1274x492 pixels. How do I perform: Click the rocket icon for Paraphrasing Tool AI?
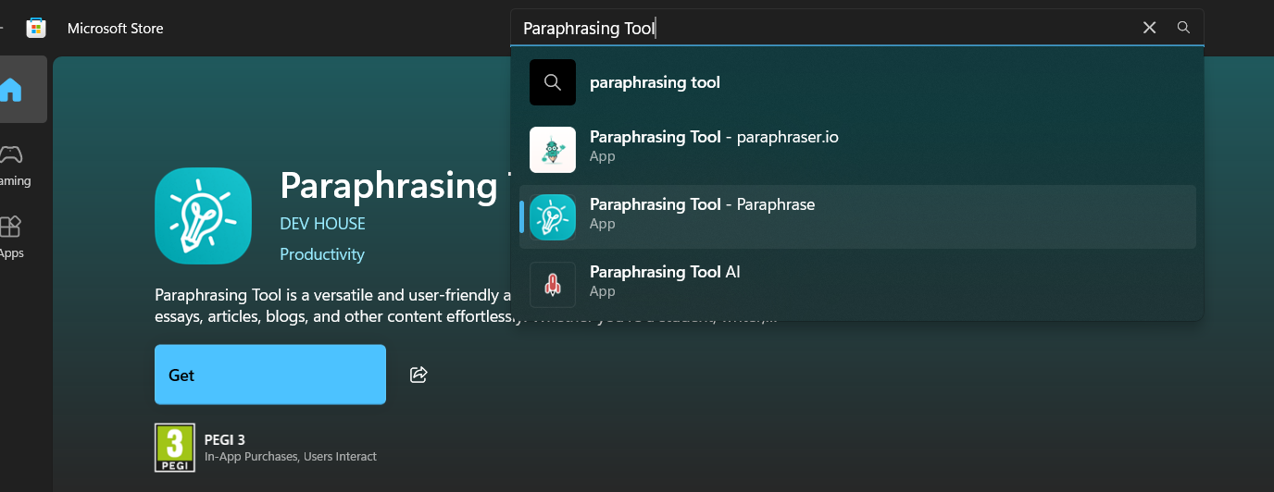pyautogui.click(x=553, y=285)
